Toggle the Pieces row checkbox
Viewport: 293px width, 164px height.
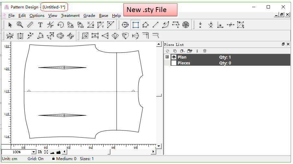(x=174, y=63)
